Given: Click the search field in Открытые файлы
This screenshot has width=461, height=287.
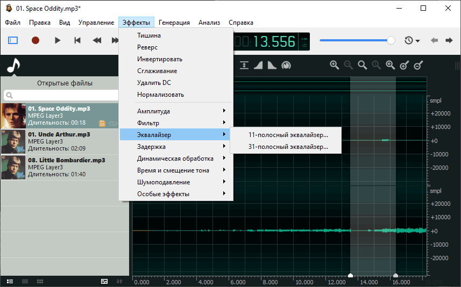Looking at the screenshot, I should click(61, 95).
